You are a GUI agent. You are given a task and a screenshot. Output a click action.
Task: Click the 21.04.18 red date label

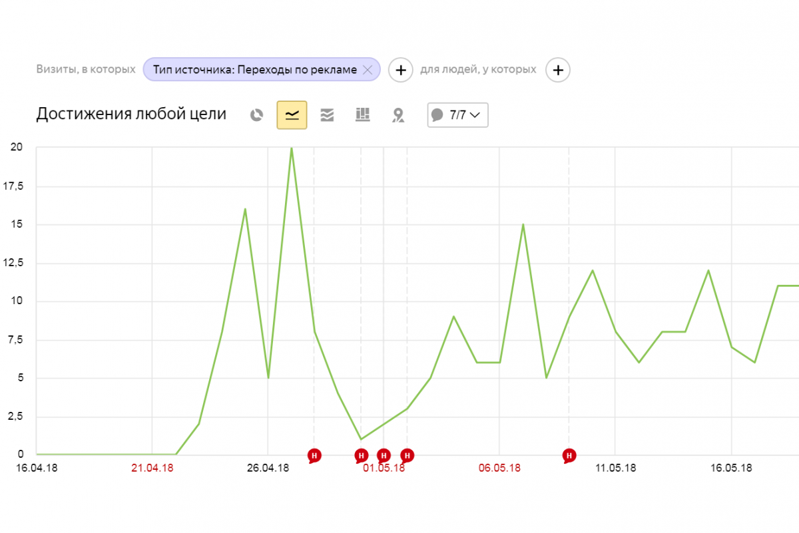pos(152,468)
